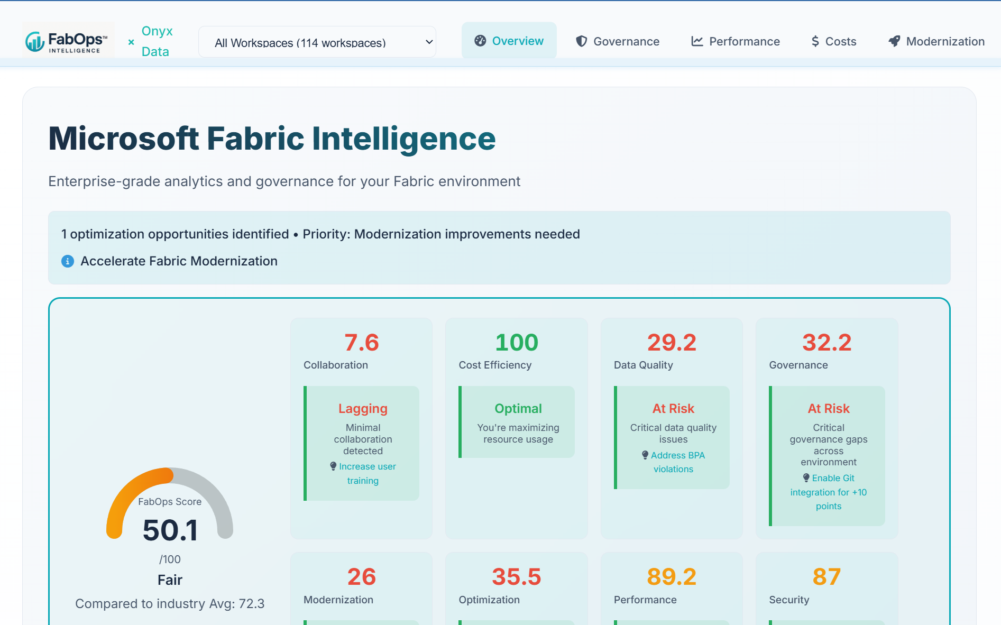Click the optimization opportunities identified banner text
Viewport: 1001px width, 625px height.
click(320, 234)
